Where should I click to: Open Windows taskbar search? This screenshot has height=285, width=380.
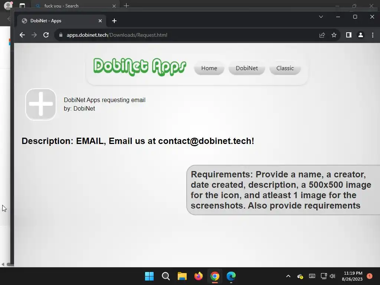pos(166,276)
